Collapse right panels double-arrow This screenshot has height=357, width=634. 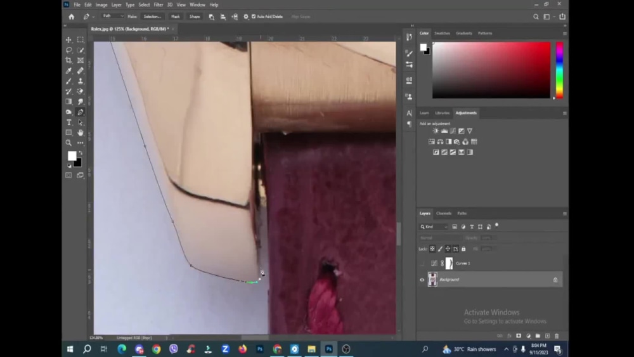(x=565, y=25)
